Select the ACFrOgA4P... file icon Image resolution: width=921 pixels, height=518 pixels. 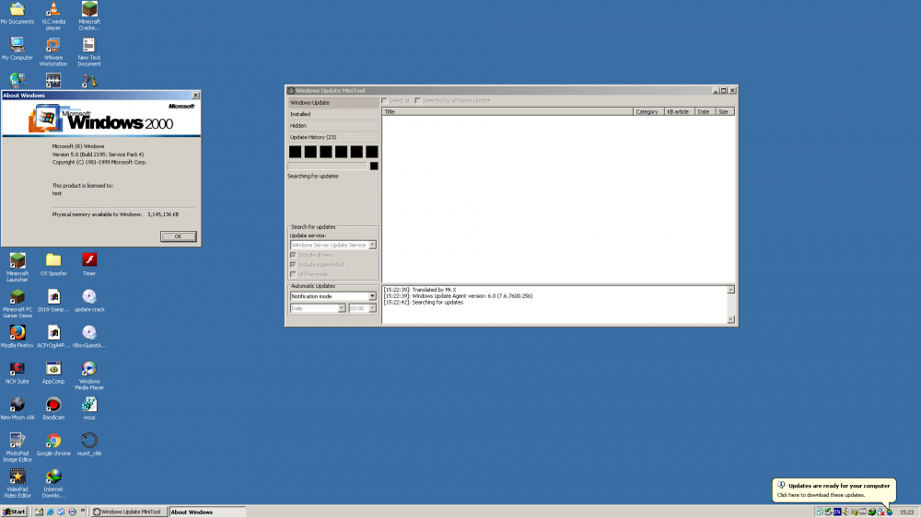[52, 337]
